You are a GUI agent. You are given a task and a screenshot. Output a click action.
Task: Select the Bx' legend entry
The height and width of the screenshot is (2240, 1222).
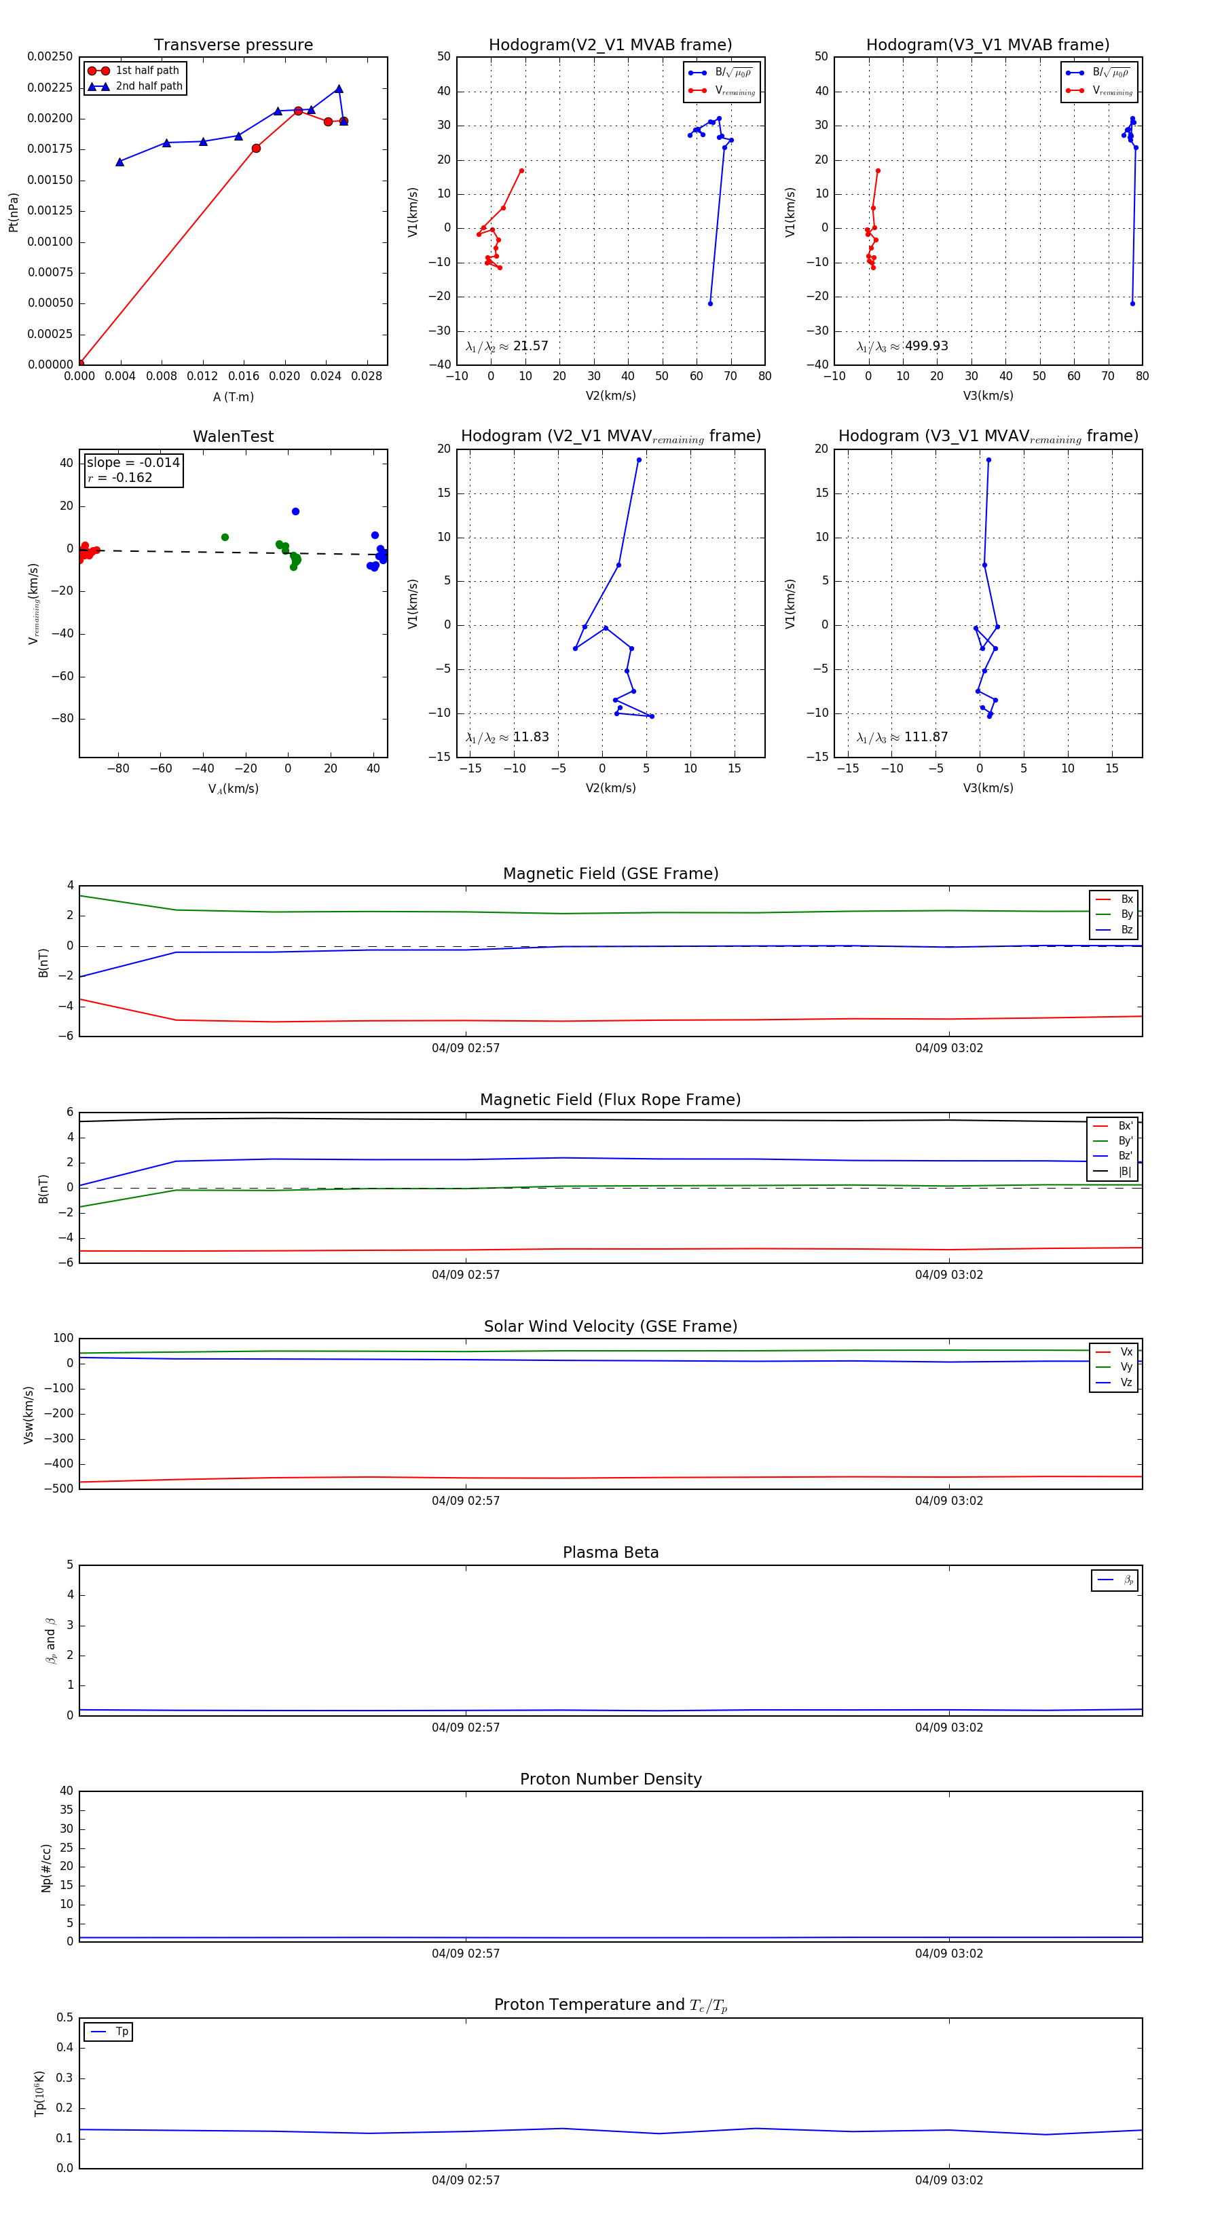pos(1113,1126)
